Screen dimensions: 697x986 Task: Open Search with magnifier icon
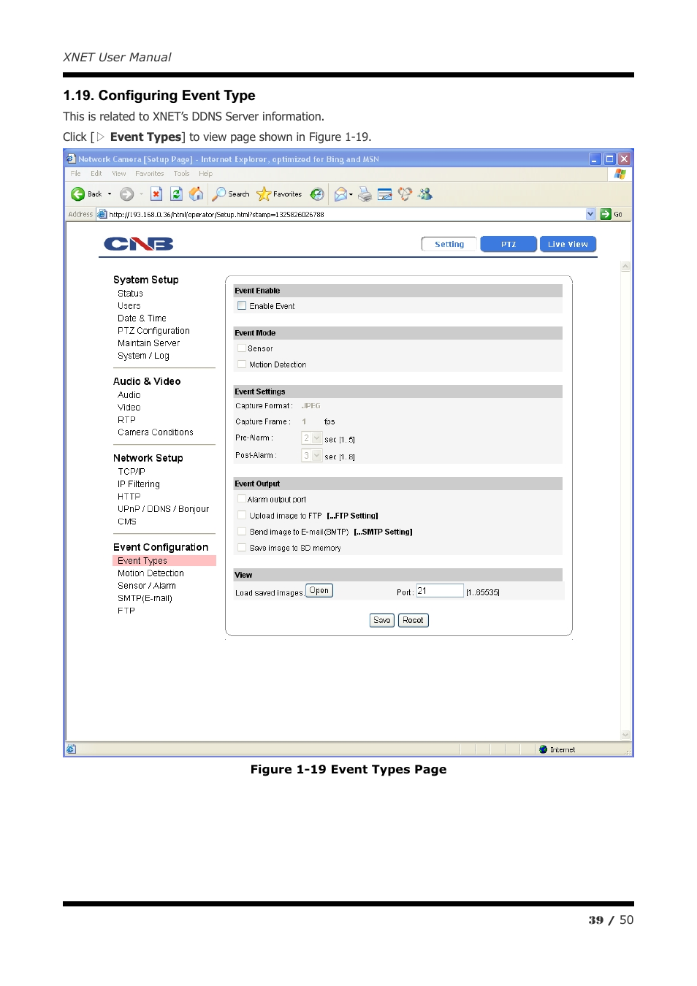tap(218, 194)
